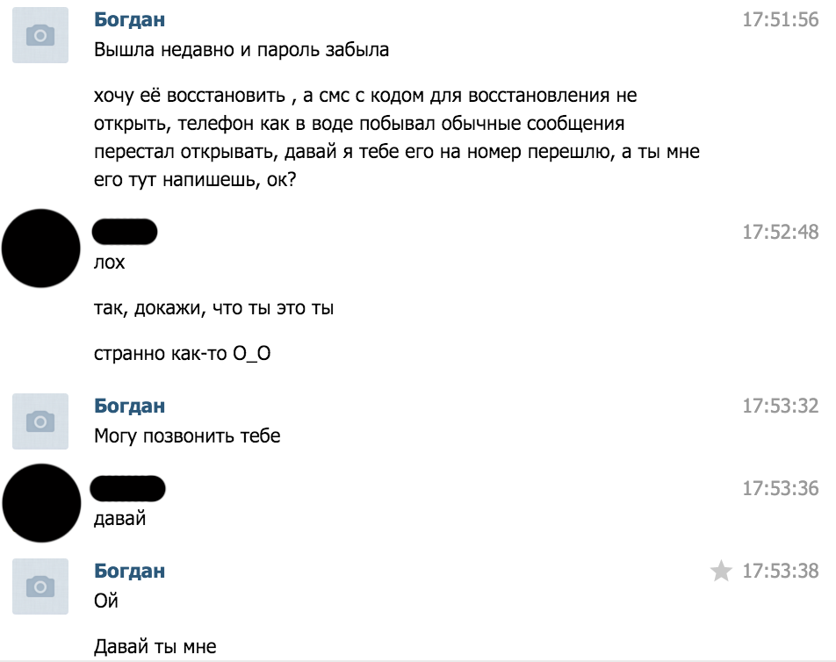Open Богдан's profile from the 17:51:56 message

click(129, 20)
